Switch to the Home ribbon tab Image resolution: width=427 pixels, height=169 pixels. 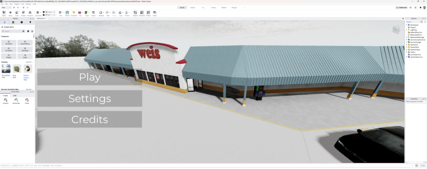click(182, 8)
